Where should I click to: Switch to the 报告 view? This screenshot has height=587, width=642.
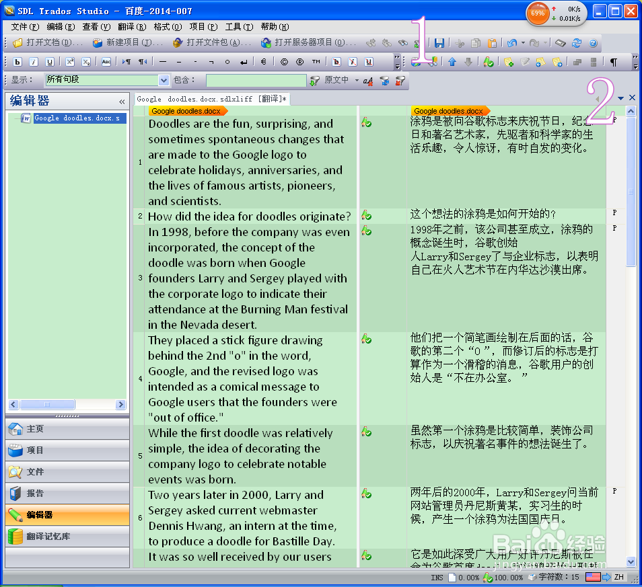(x=67, y=494)
